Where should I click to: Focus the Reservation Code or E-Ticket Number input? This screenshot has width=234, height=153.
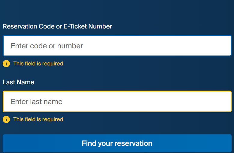(x=117, y=46)
